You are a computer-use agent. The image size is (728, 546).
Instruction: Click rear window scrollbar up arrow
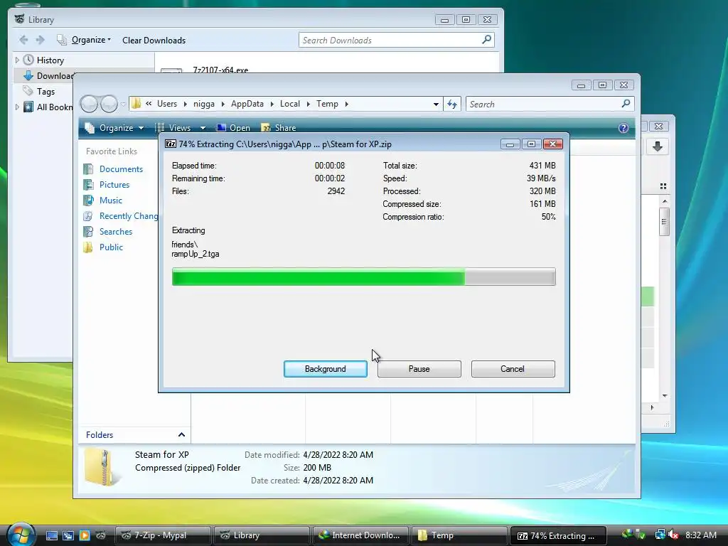665,201
